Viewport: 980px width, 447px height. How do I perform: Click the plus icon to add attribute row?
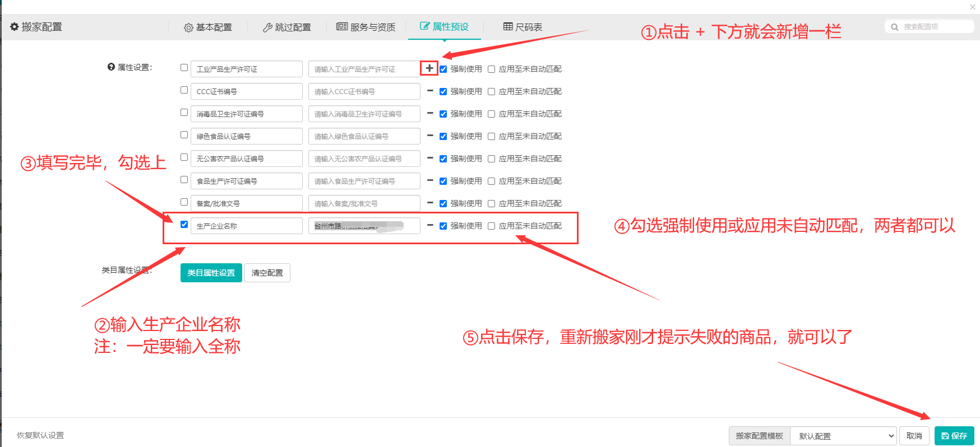(x=429, y=68)
